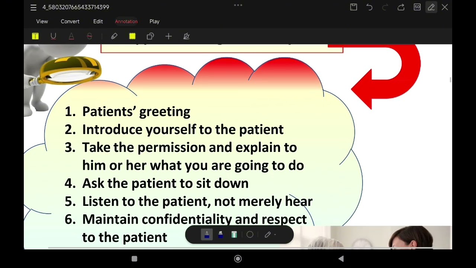Select the yellow text highlight tool
This screenshot has height=268, width=476.
pyautogui.click(x=35, y=36)
